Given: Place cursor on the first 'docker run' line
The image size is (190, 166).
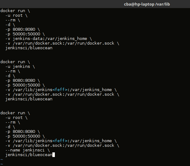Looking at the screenshot, I should click(15, 11).
